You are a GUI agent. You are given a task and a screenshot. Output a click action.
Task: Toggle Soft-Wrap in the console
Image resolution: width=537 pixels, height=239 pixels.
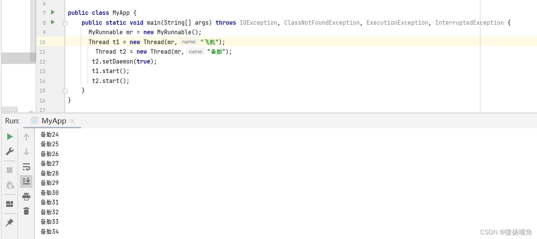pyautogui.click(x=26, y=167)
